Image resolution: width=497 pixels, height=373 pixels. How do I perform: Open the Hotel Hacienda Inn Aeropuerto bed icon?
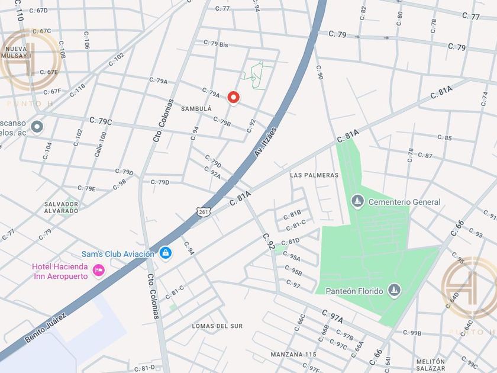[x=99, y=270]
